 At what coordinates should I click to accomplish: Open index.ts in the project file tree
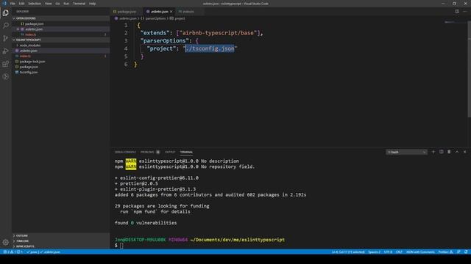(x=25, y=56)
